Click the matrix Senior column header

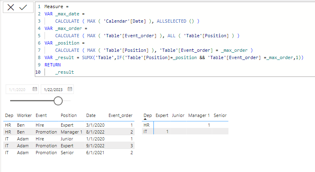click(220, 115)
